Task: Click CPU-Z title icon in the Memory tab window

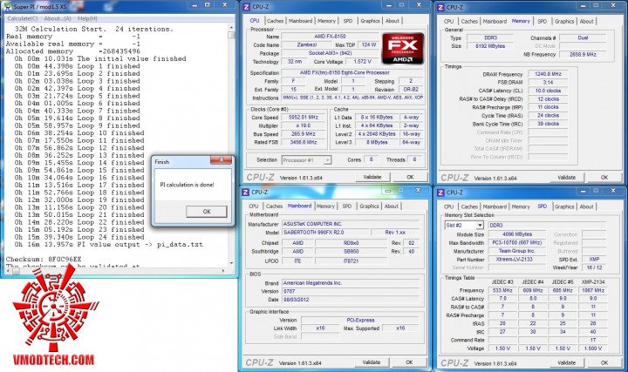Action: point(441,7)
